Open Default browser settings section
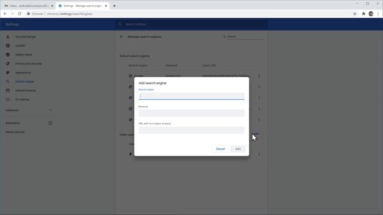Viewport: 383px width, 215px height. point(25,90)
